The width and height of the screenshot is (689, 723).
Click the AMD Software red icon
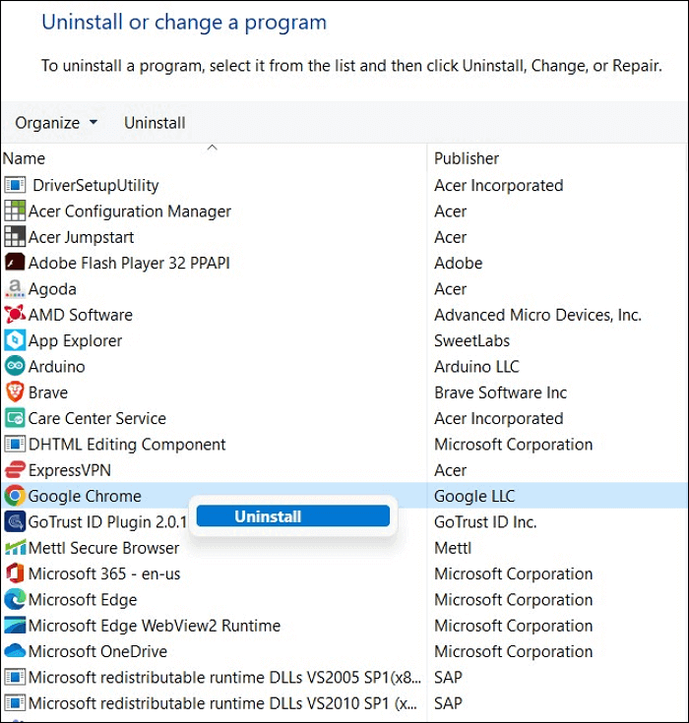(15, 315)
